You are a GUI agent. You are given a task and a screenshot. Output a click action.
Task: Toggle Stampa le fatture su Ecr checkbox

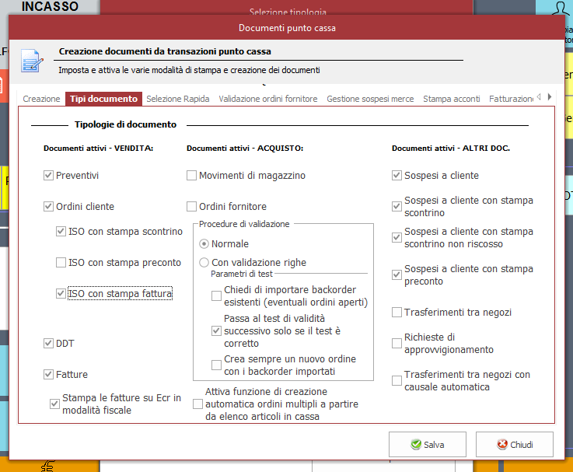point(54,404)
